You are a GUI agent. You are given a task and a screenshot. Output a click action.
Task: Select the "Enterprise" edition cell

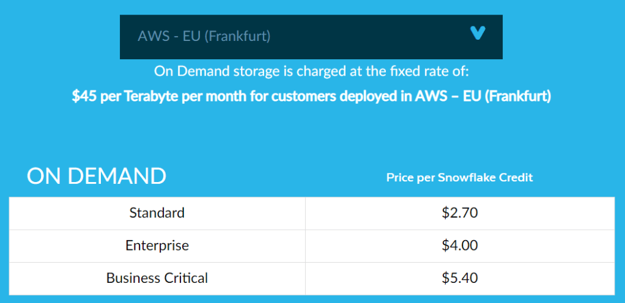[157, 246]
